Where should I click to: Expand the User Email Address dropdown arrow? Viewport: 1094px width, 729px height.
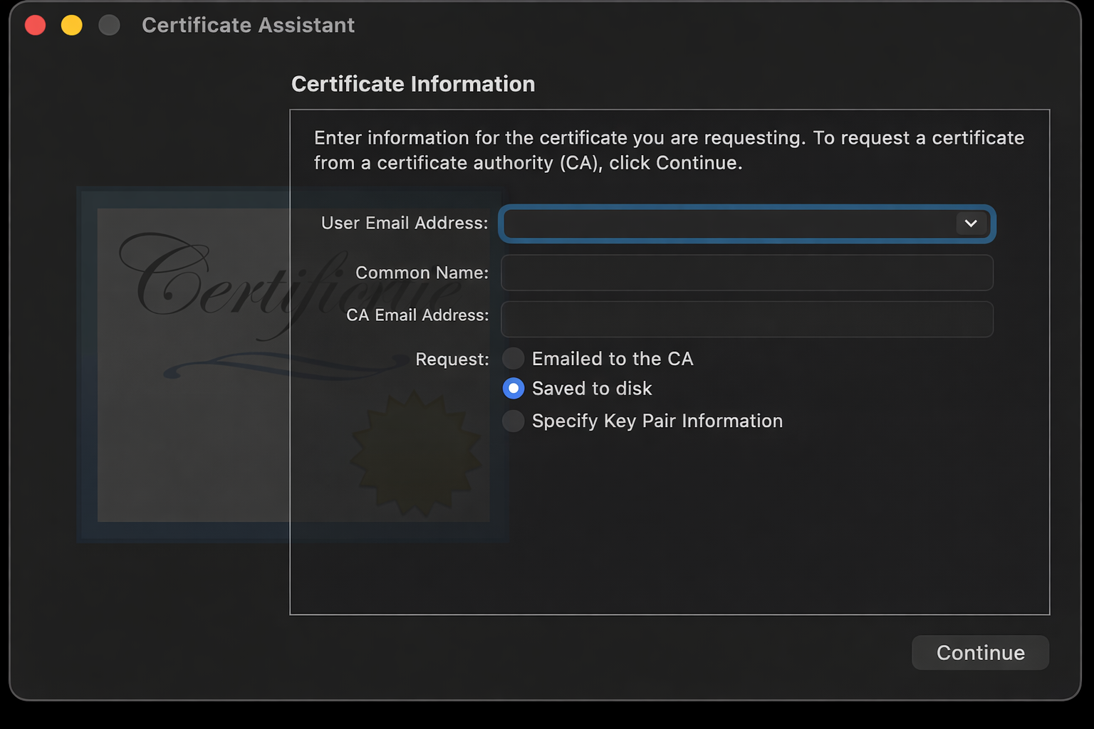(x=970, y=224)
